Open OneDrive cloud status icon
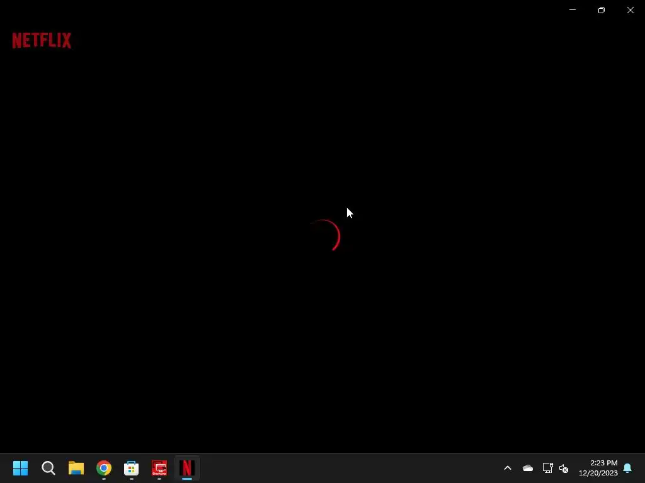Screen dimensions: 645x483 coord(528,468)
